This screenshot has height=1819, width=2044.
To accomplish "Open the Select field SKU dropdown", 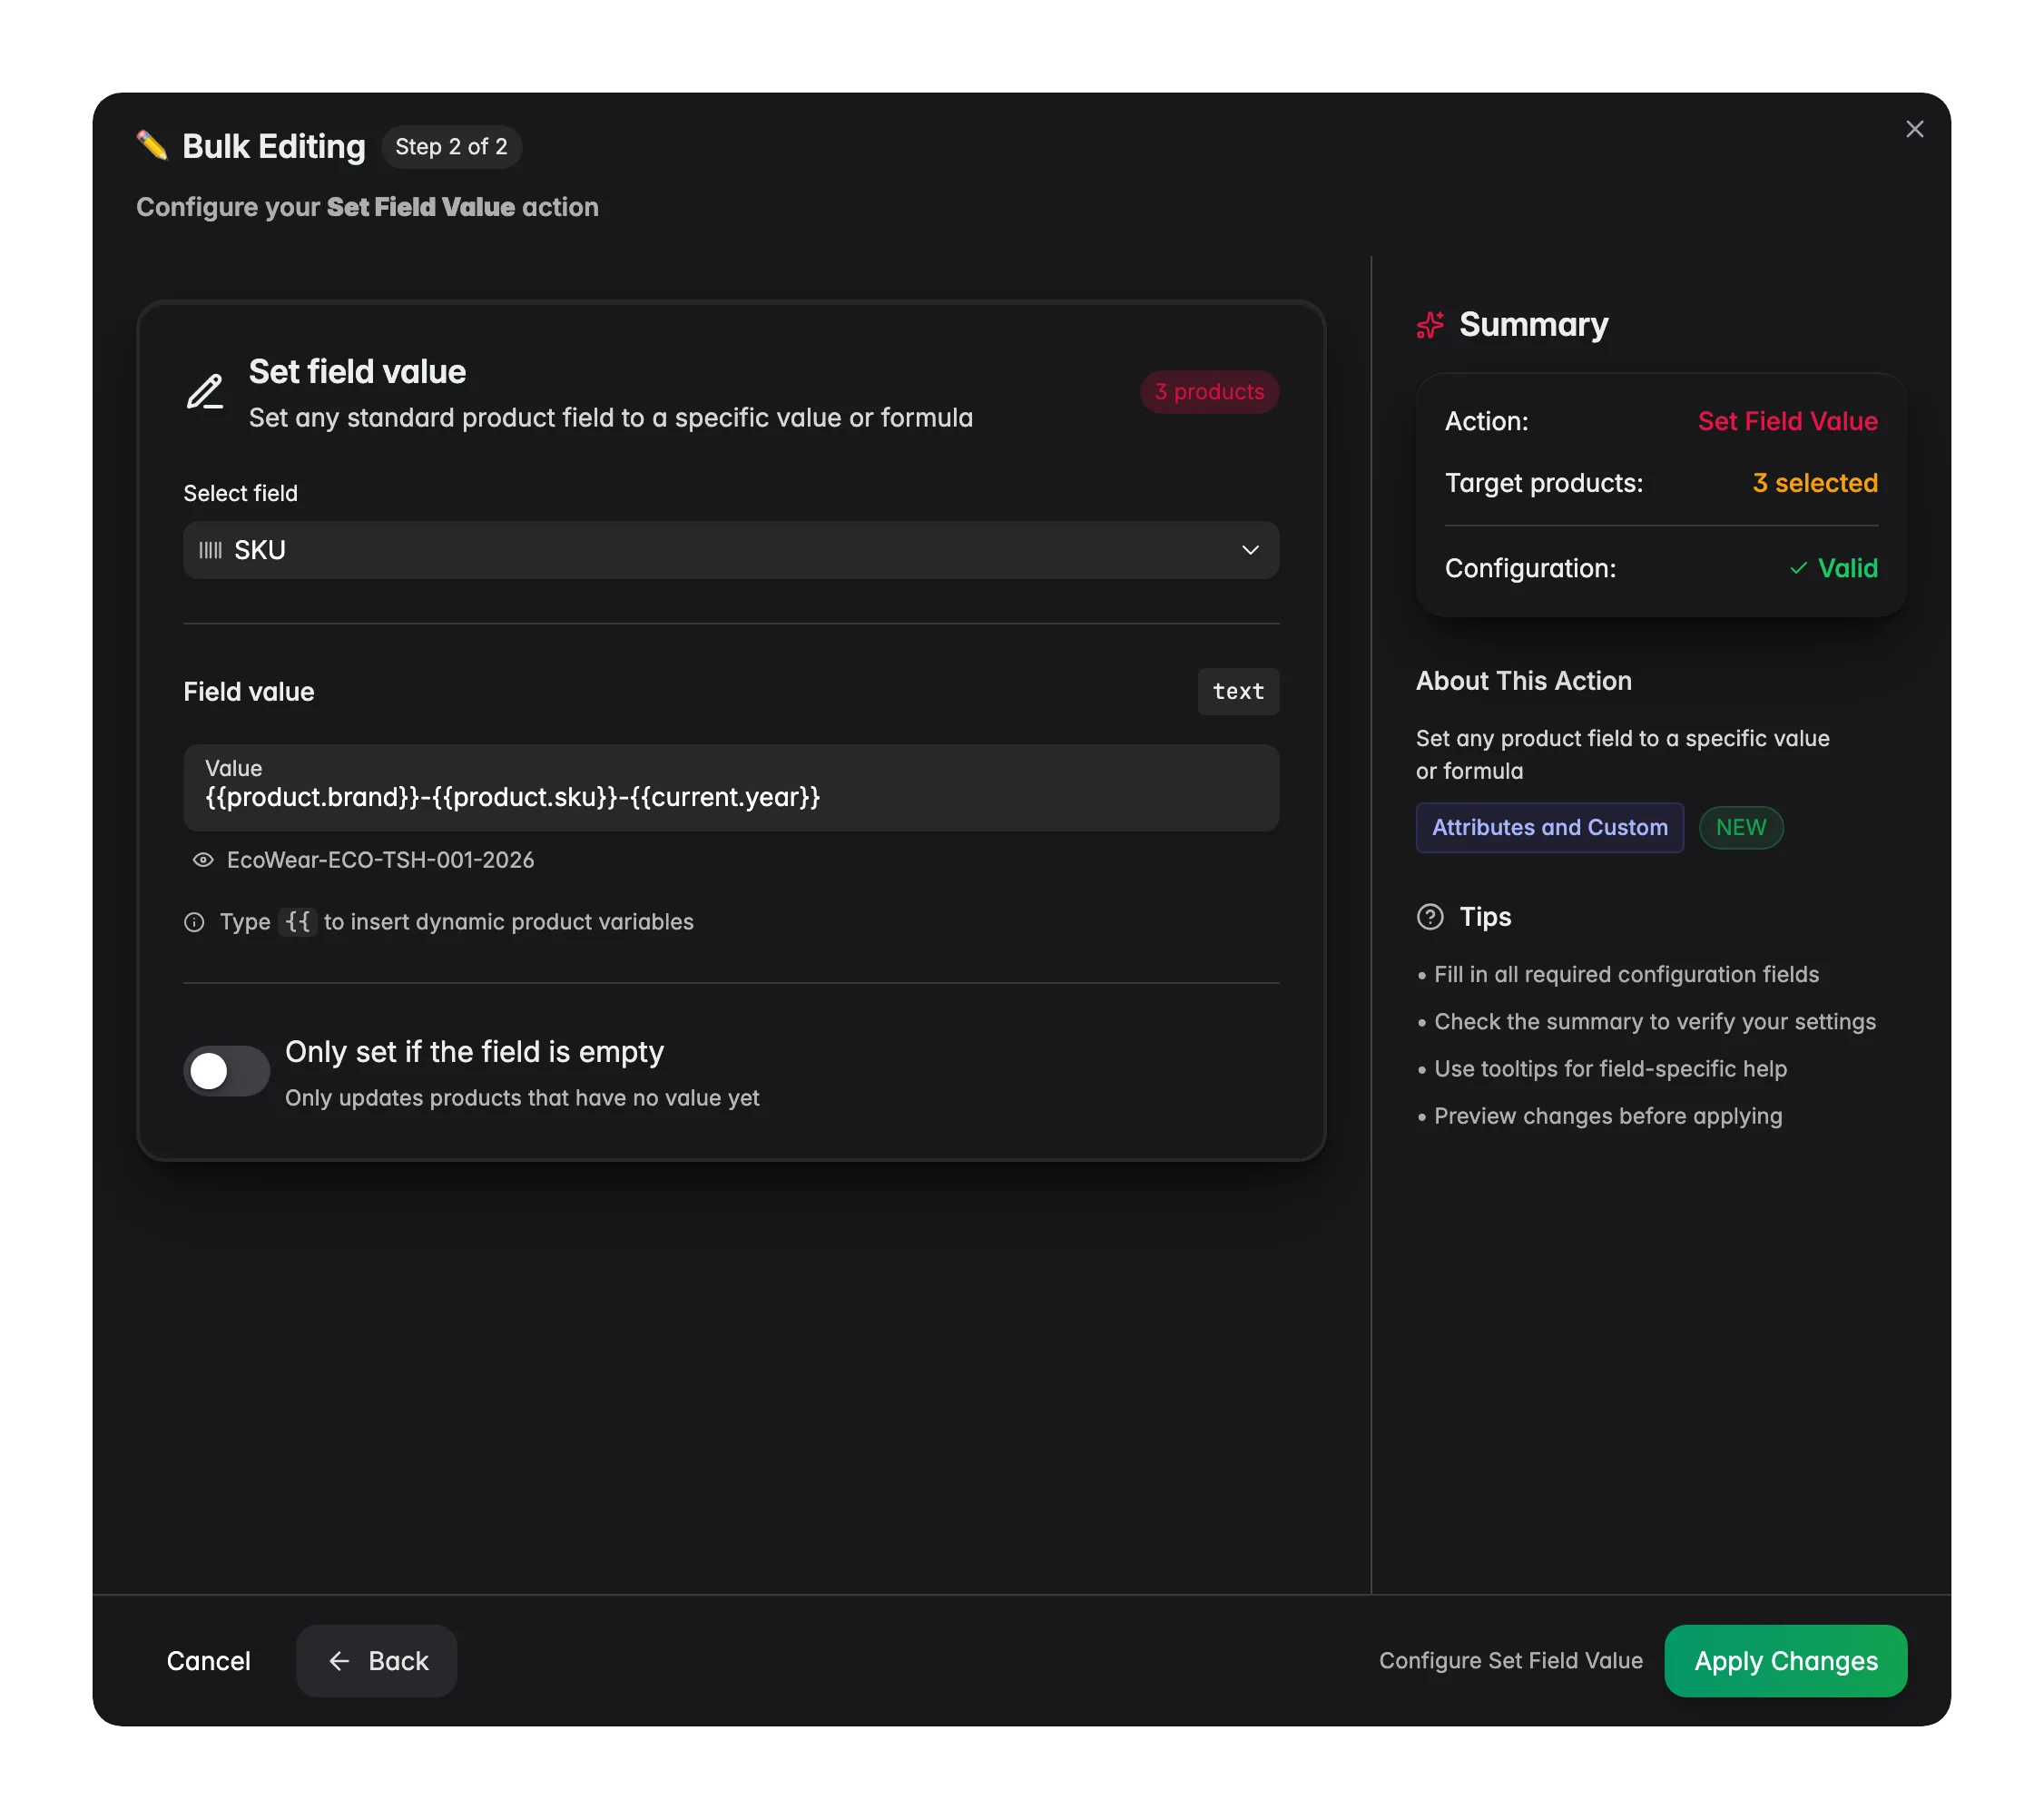I will tap(731, 550).
